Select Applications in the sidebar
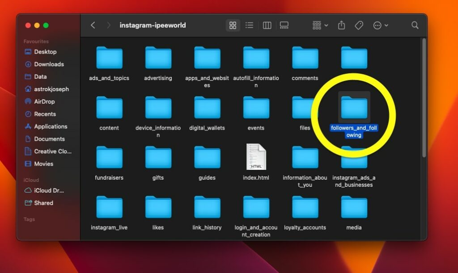458x273 pixels. click(x=50, y=126)
